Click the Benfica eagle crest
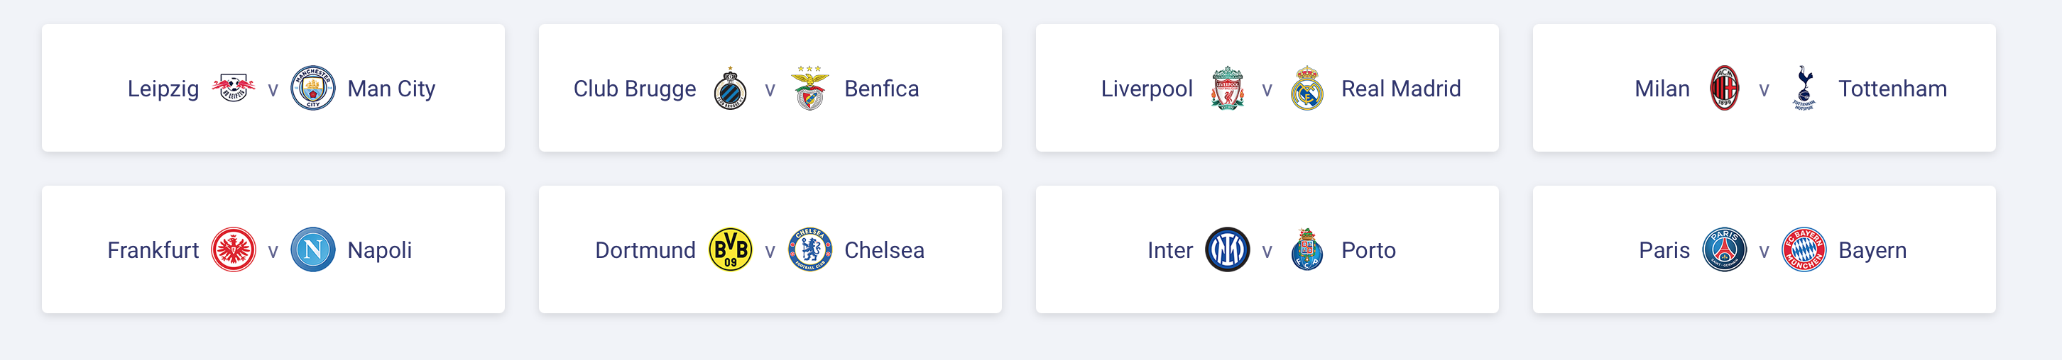The image size is (2062, 360). 810,88
